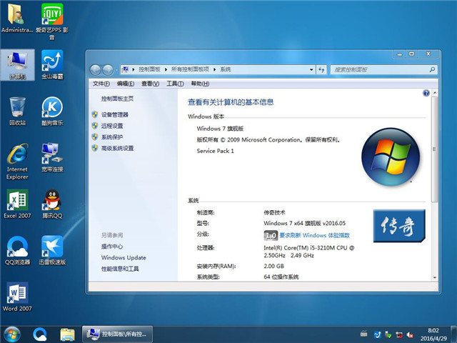Open QQ Browser from the taskbar
This screenshot has width=457, height=343.
click(x=40, y=334)
